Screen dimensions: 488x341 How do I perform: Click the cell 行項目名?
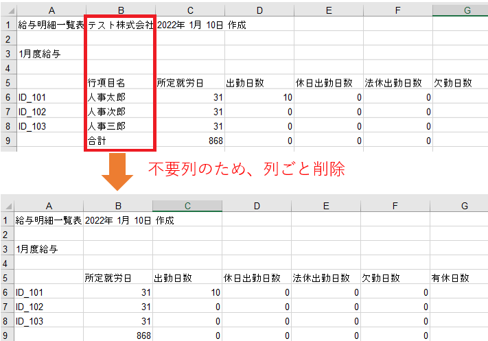pyautogui.click(x=121, y=83)
